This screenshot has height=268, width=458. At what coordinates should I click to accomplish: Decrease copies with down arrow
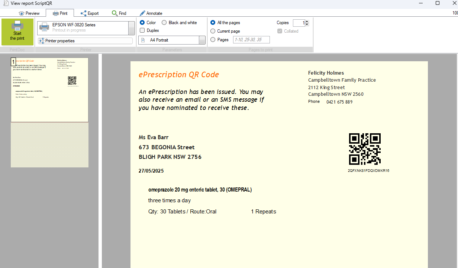[307, 25]
